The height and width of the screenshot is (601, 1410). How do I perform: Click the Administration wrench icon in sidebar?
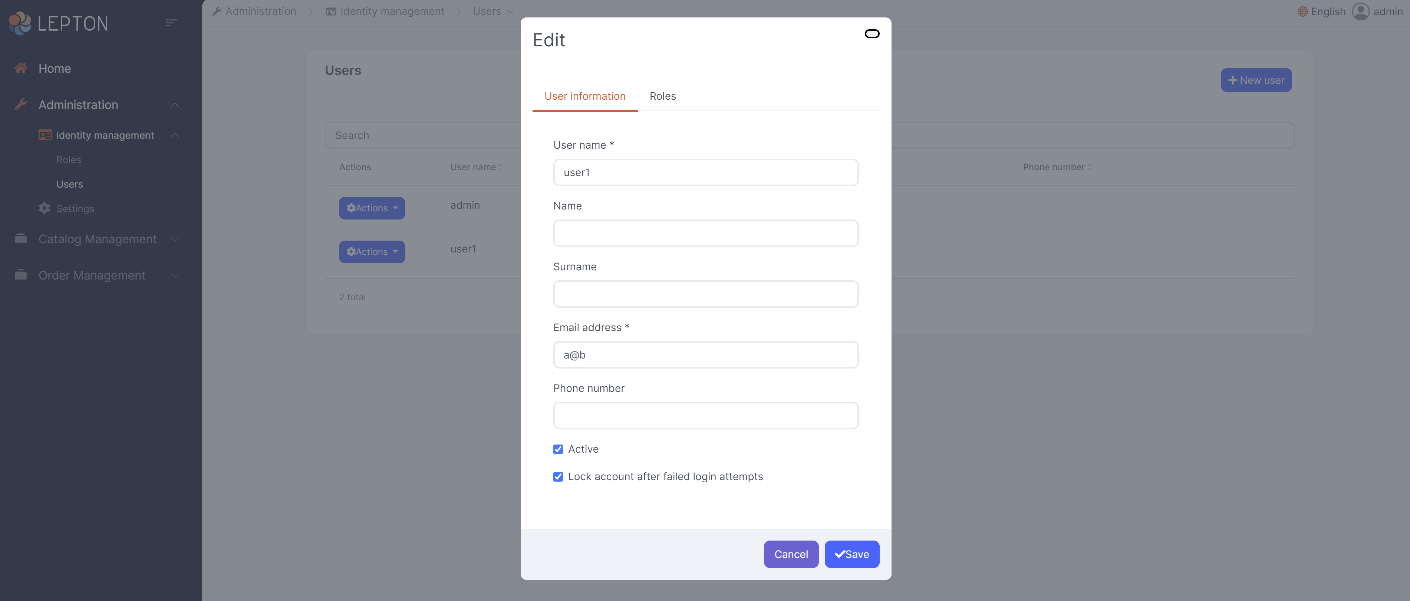pyautogui.click(x=21, y=105)
